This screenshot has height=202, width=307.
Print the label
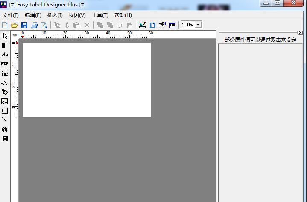click(34, 25)
